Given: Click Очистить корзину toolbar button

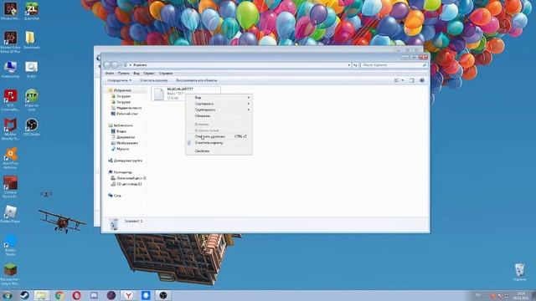Looking at the screenshot, I should (154, 80).
